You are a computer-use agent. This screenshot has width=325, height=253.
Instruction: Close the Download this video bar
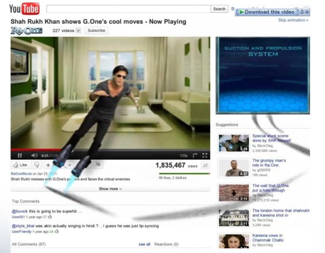coord(308,12)
